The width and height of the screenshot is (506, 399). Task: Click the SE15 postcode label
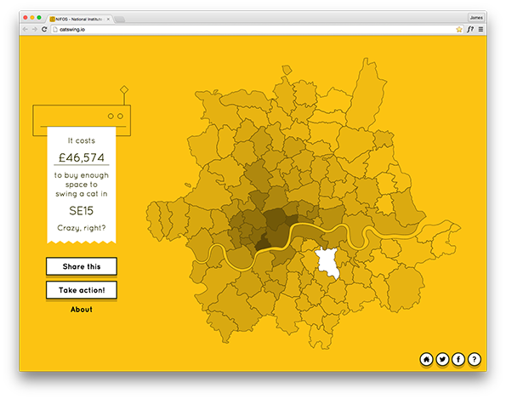(x=82, y=211)
